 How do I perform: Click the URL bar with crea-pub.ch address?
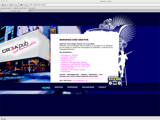[x=94, y=5]
